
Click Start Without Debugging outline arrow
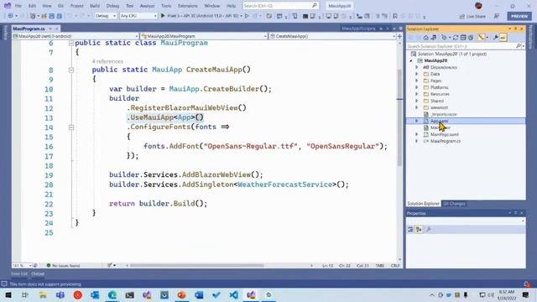coord(247,16)
